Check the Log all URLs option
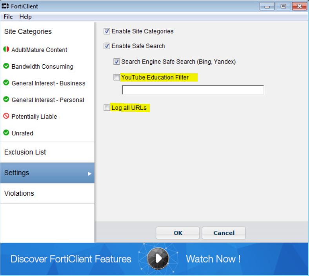 coord(107,108)
